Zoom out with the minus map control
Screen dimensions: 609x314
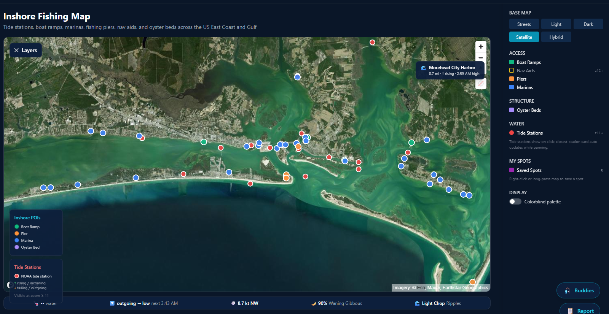[481, 57]
